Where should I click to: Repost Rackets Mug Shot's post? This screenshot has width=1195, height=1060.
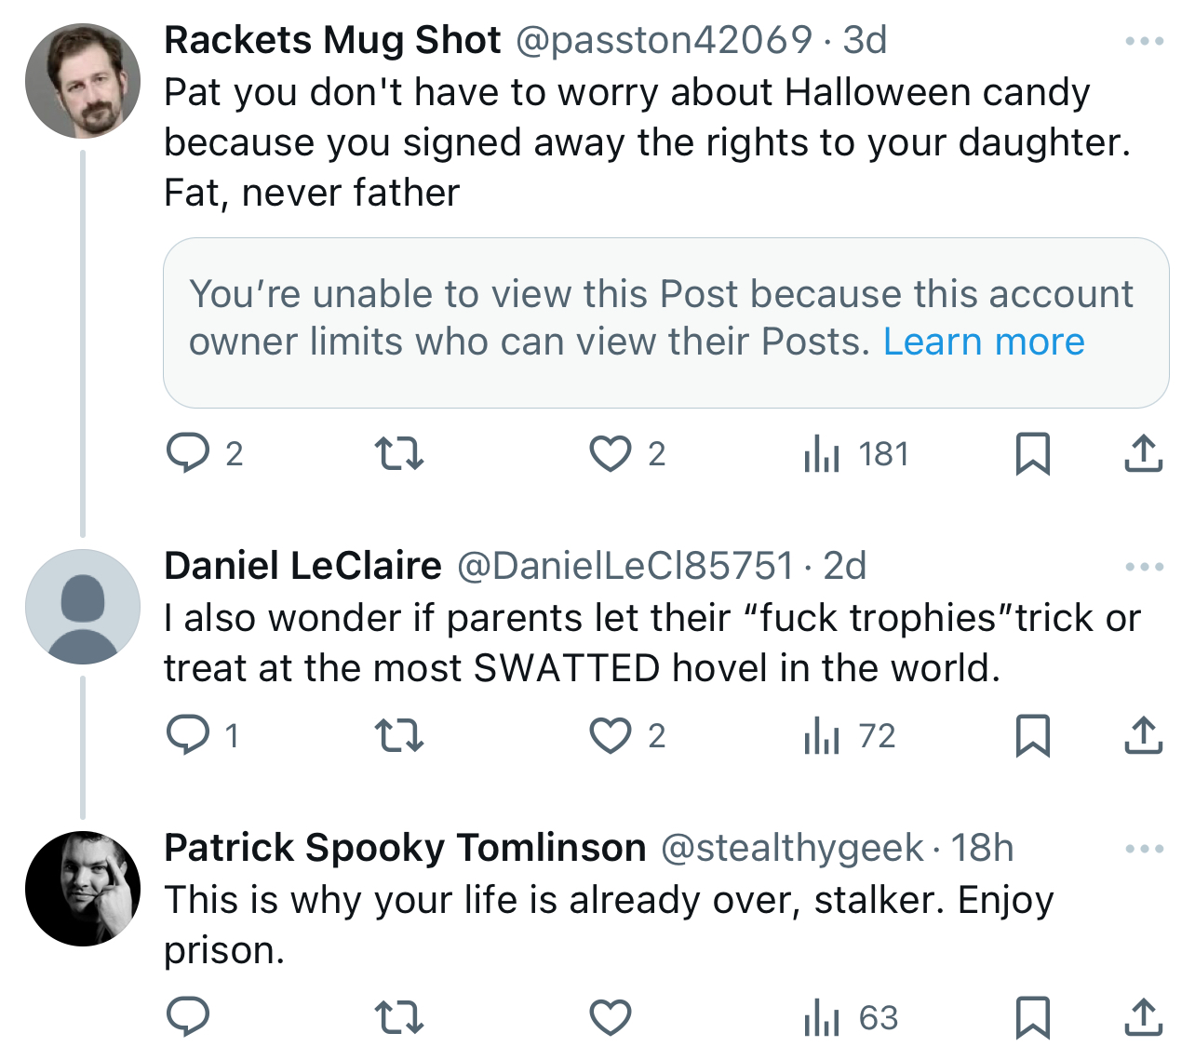point(399,454)
